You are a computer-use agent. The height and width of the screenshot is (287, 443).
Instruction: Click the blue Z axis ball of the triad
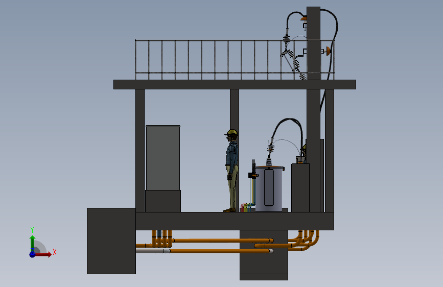click(33, 254)
